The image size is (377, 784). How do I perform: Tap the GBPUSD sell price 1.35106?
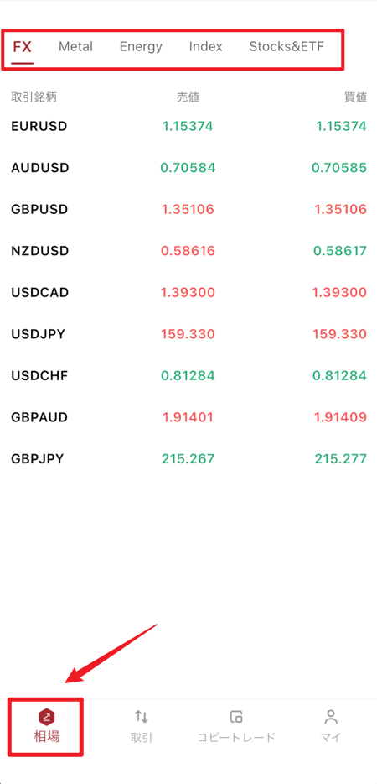(188, 209)
